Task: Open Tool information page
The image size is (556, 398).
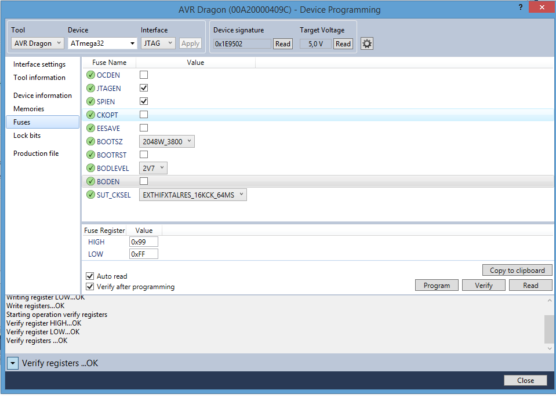Action: tap(39, 78)
